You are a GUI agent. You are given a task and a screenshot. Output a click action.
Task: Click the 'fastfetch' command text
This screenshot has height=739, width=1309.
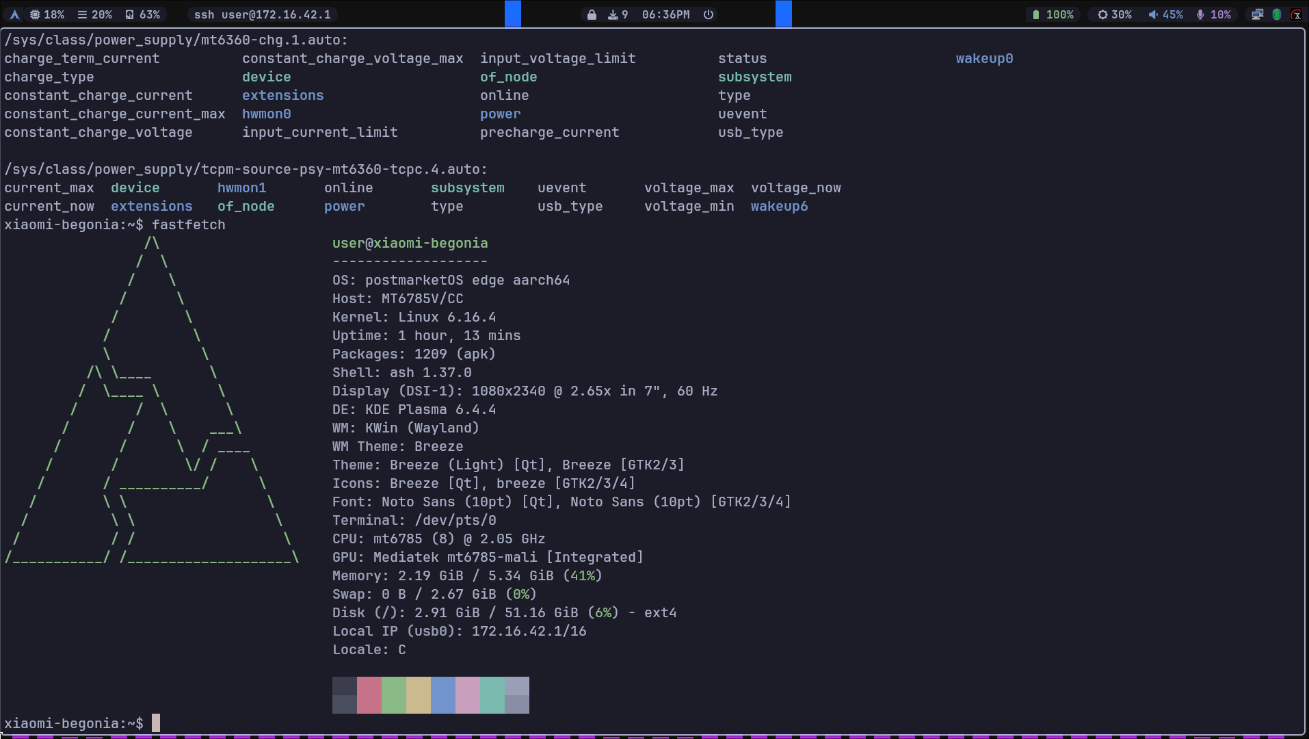tap(189, 224)
